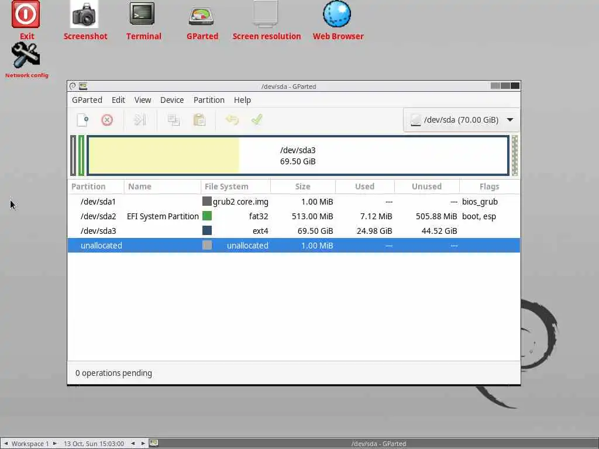Open the GParted menu
The height and width of the screenshot is (449, 599).
87,100
